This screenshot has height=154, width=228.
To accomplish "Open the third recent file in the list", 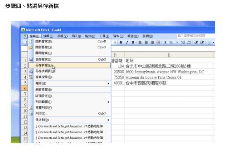I will click(69, 138).
